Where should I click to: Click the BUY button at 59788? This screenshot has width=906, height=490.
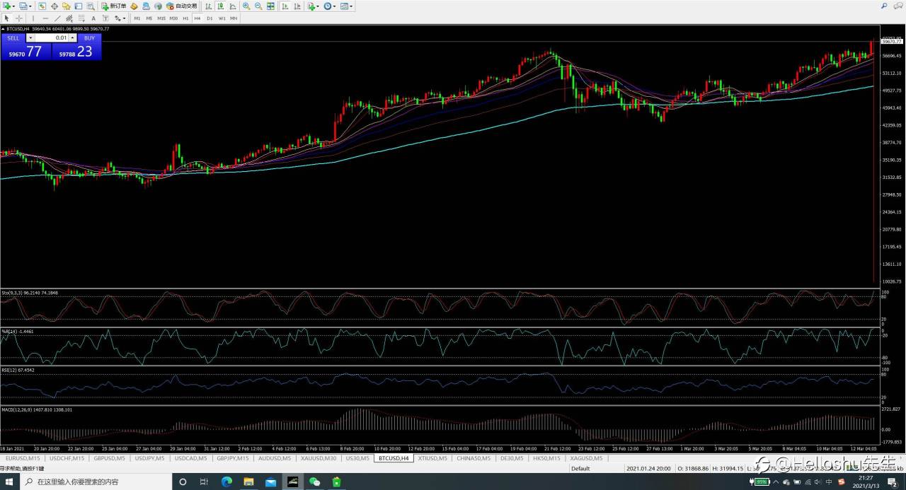coord(76,51)
